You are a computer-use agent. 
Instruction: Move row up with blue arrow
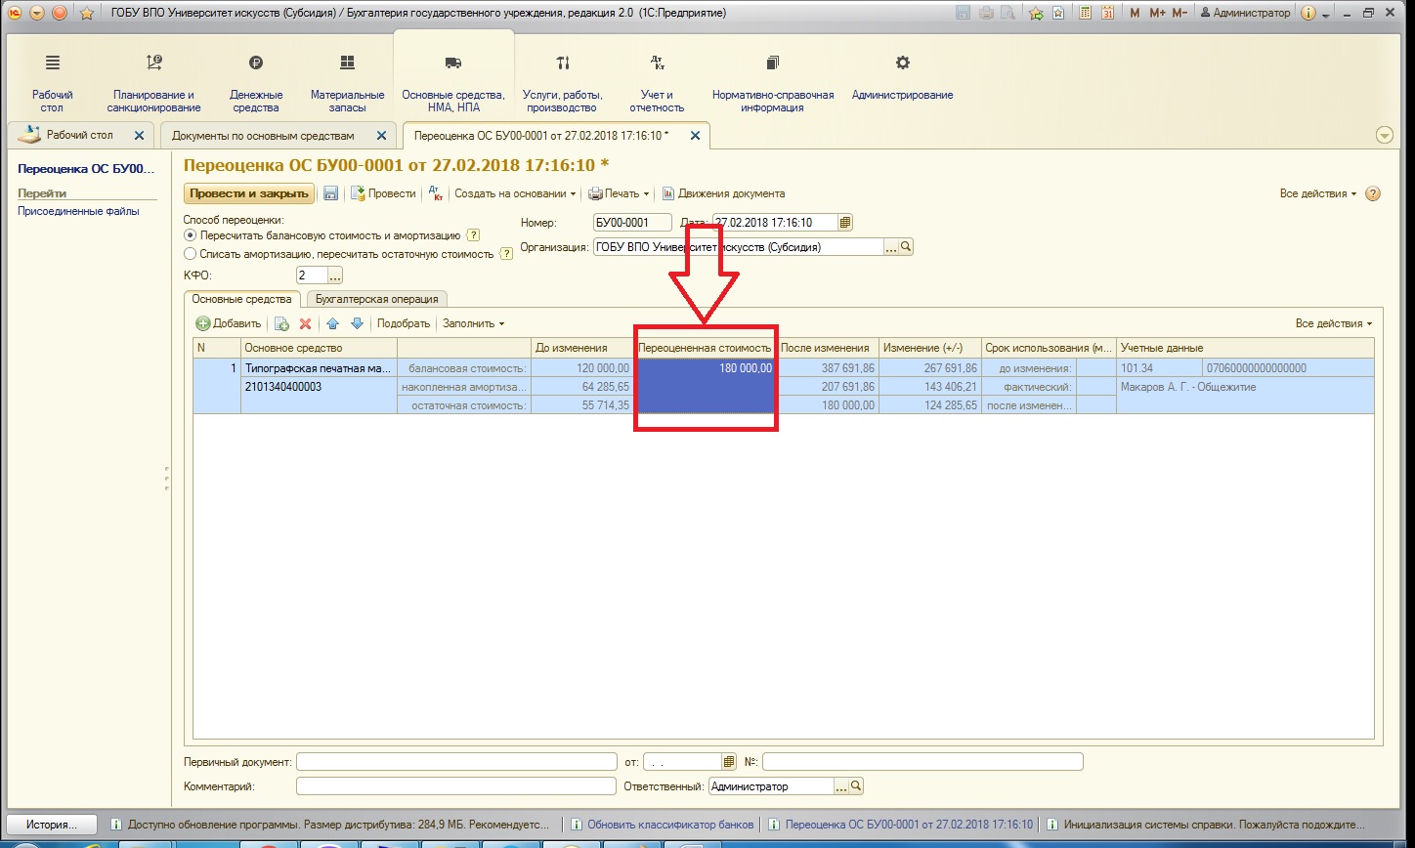[x=332, y=323]
